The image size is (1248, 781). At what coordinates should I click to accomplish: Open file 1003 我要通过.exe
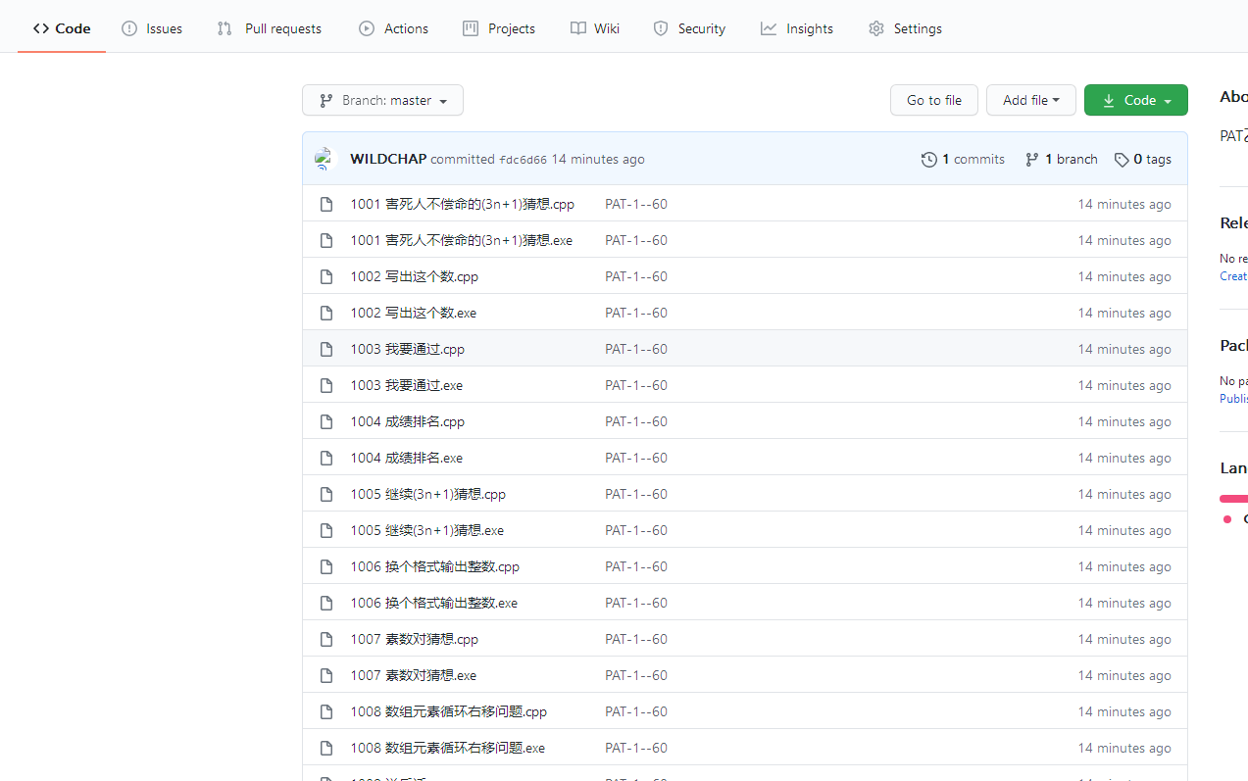click(x=406, y=385)
